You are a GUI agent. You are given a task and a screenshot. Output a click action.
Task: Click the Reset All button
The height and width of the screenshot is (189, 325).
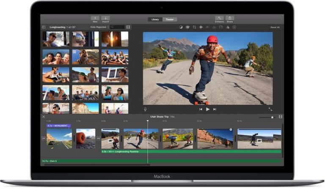coord(275,27)
